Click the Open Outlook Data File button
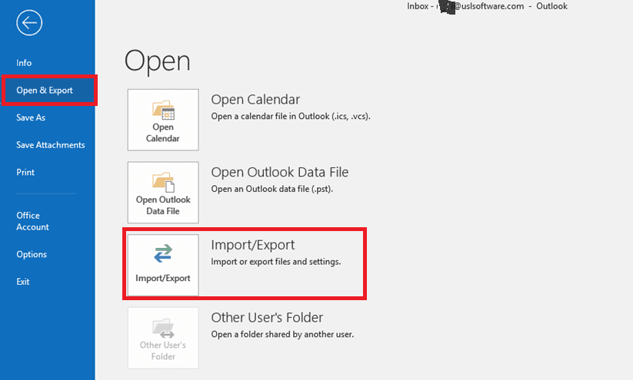Screen dimensions: 633x380 (x=163, y=193)
